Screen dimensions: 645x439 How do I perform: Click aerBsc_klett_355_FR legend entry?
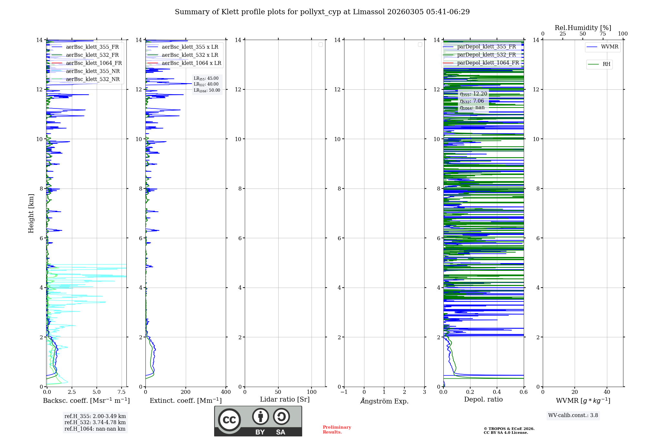pyautogui.click(x=92, y=47)
